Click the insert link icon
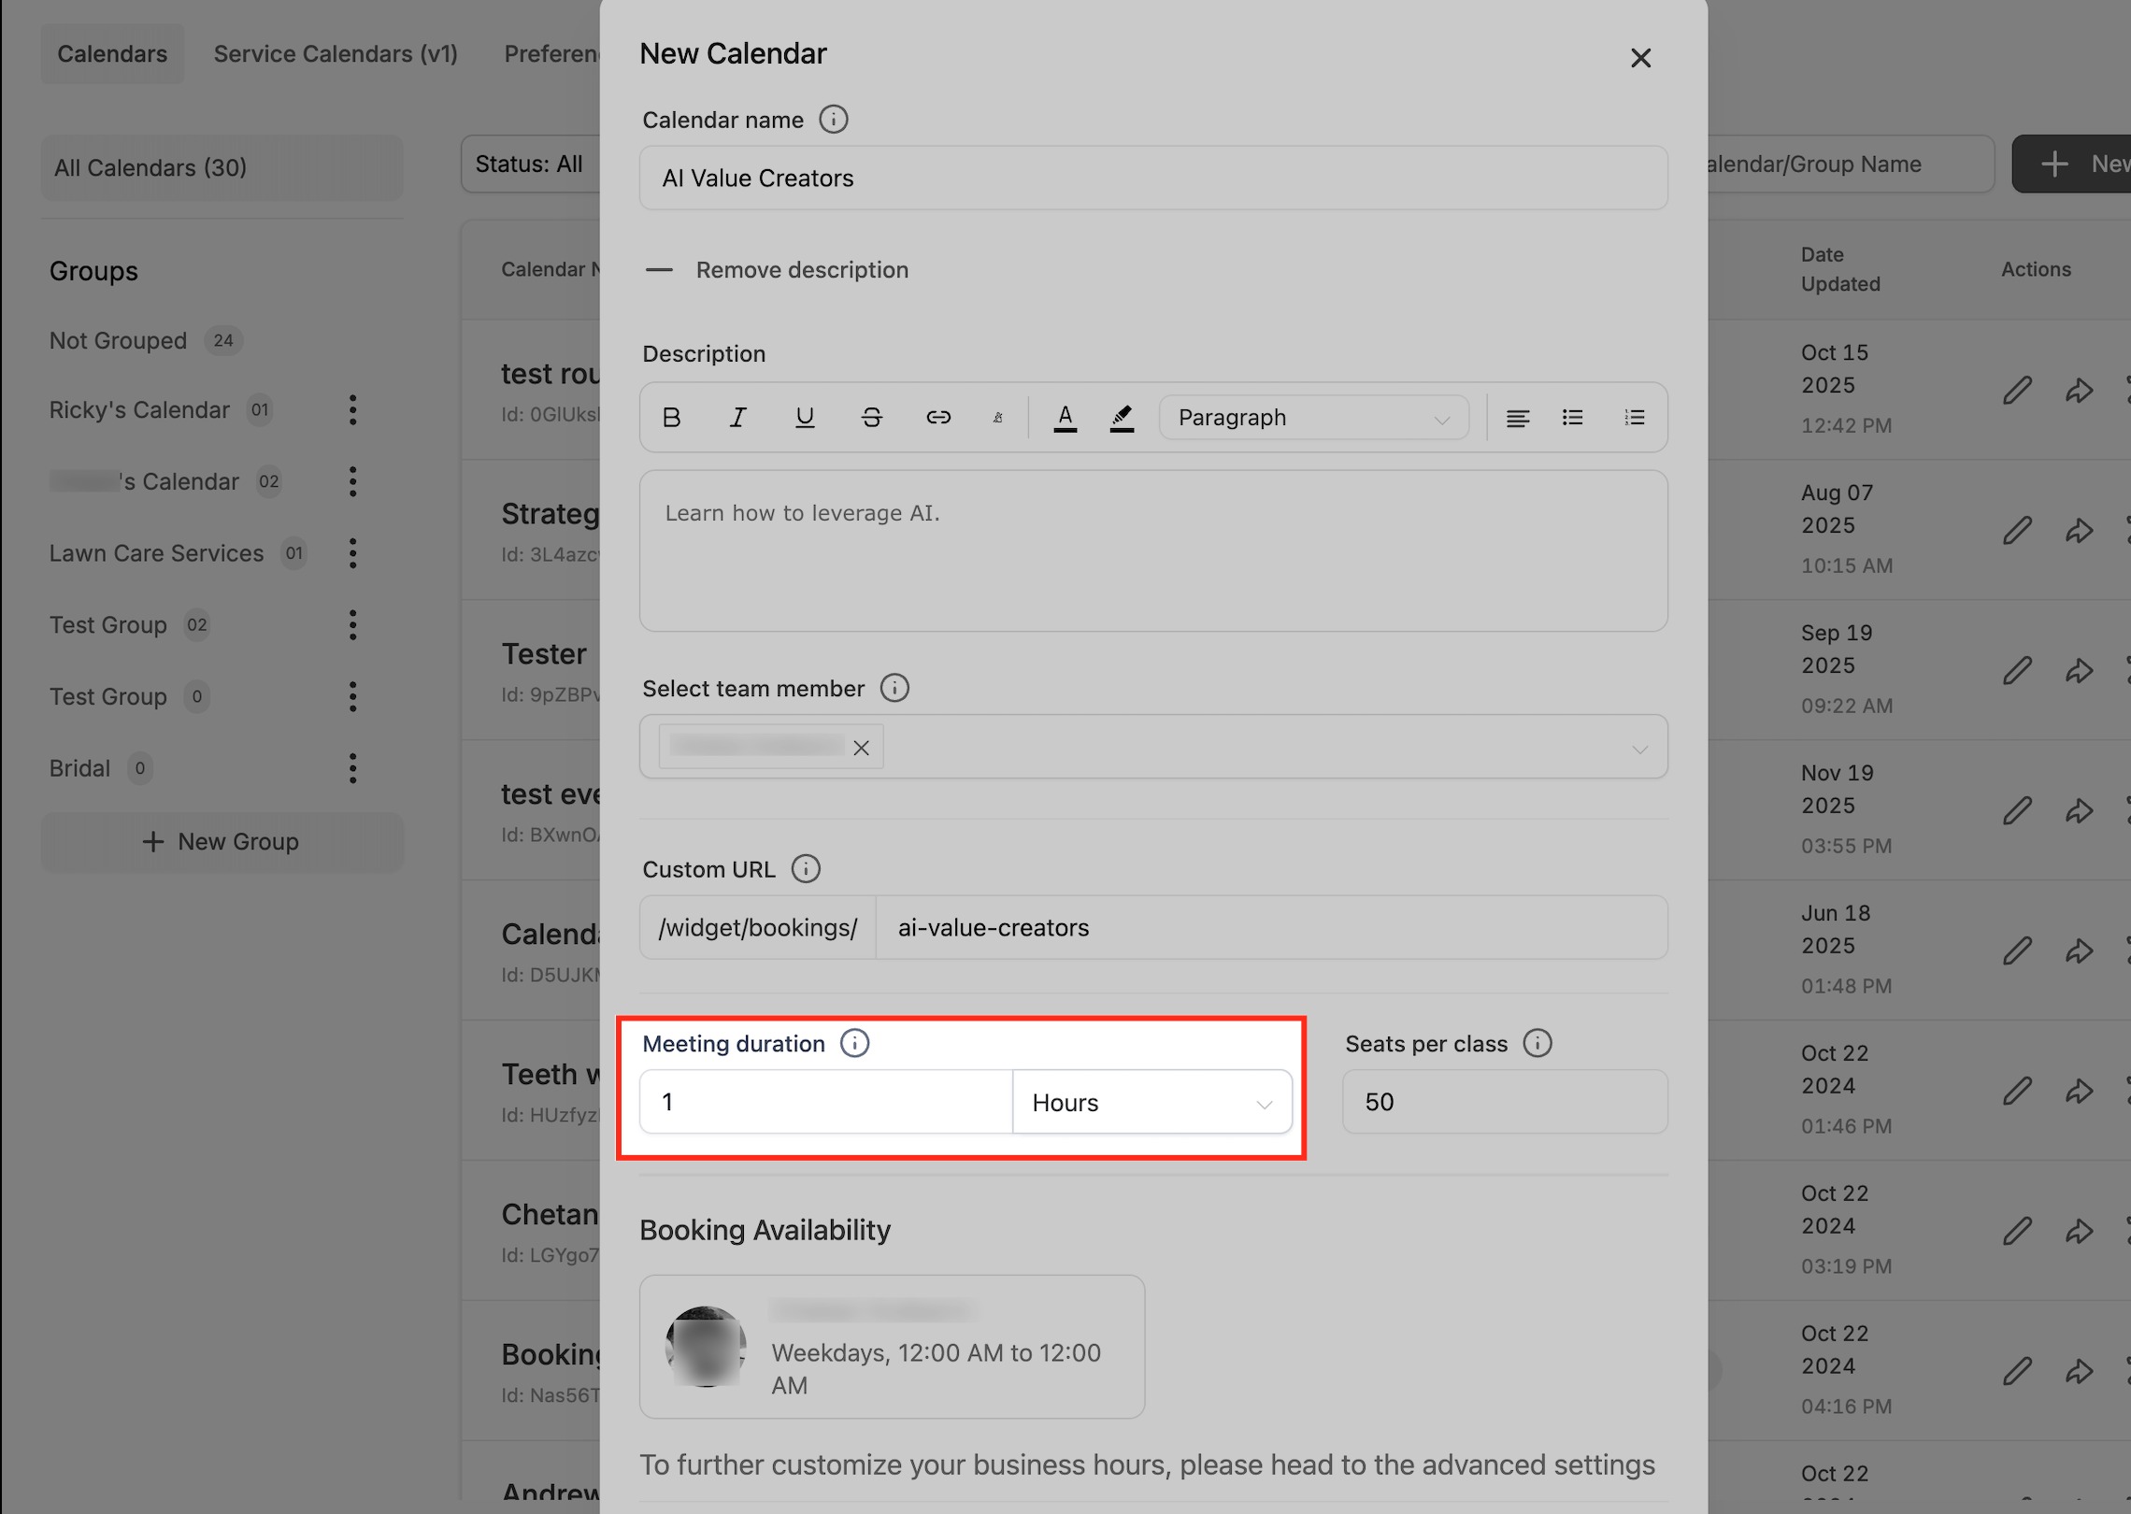The image size is (2131, 1514). [938, 418]
